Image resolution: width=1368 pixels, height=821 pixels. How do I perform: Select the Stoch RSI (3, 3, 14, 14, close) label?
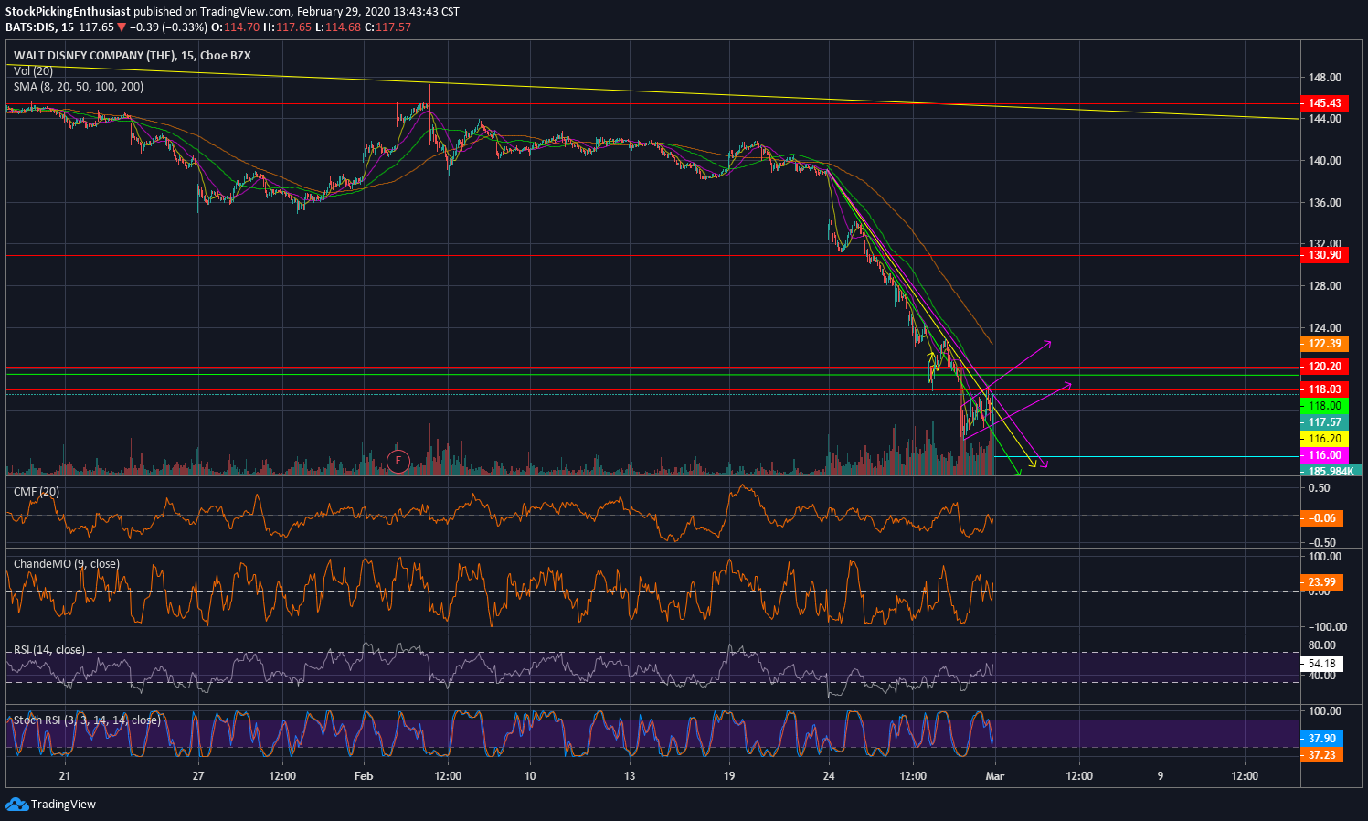pos(87,720)
